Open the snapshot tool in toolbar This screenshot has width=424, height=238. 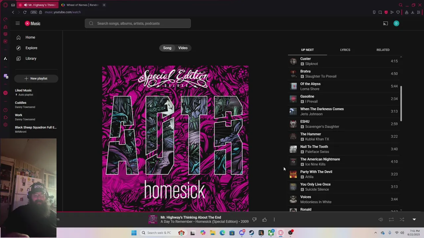click(x=380, y=12)
